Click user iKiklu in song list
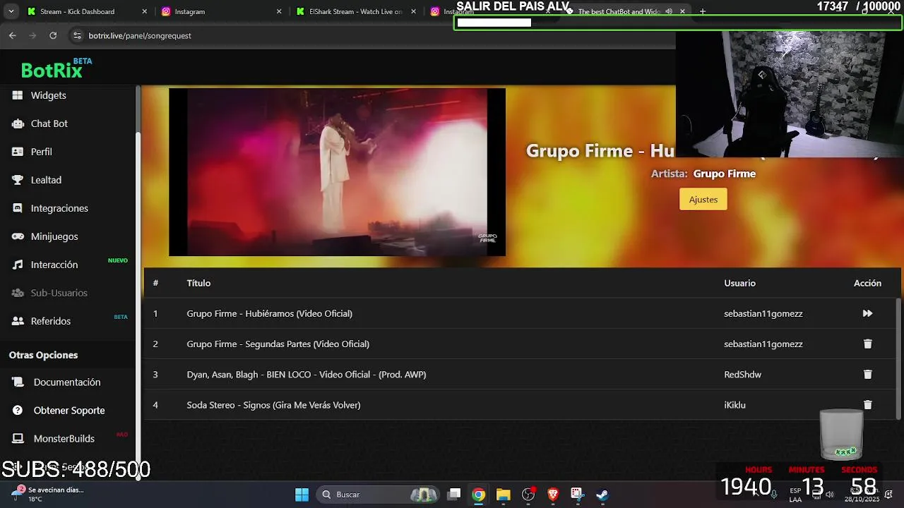 [x=734, y=405]
